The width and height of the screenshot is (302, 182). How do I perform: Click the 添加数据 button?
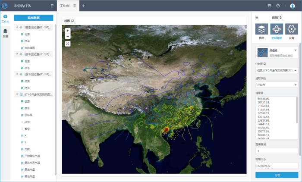click(x=33, y=18)
